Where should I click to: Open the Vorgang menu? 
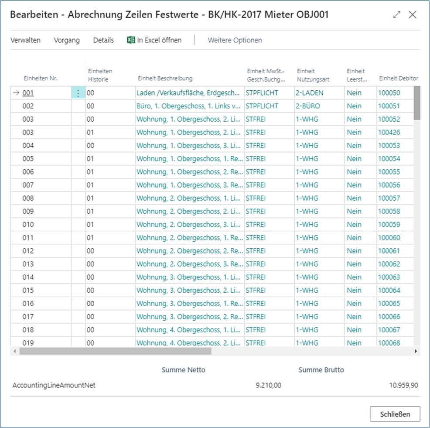click(x=67, y=40)
